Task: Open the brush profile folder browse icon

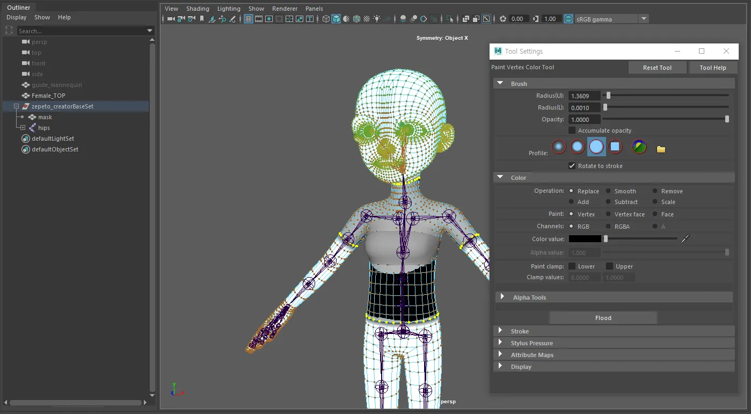Action: [661, 149]
